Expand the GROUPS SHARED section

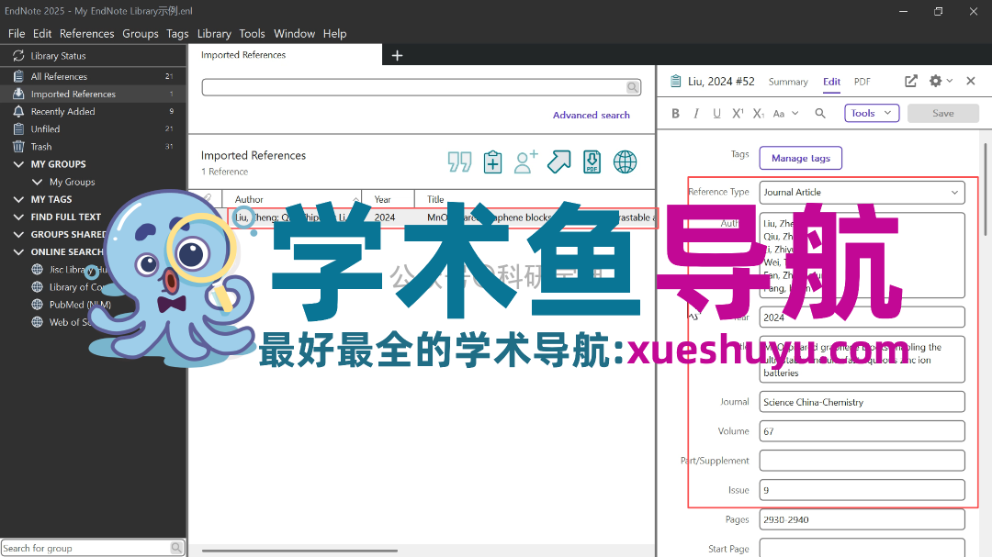(18, 235)
